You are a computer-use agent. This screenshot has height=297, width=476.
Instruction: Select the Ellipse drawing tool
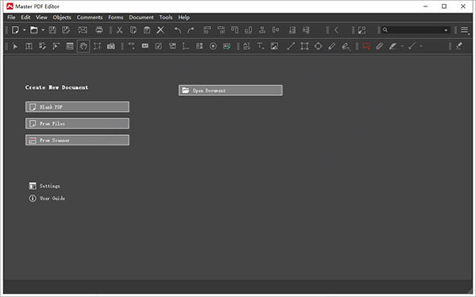pyautogui.click(x=318, y=46)
